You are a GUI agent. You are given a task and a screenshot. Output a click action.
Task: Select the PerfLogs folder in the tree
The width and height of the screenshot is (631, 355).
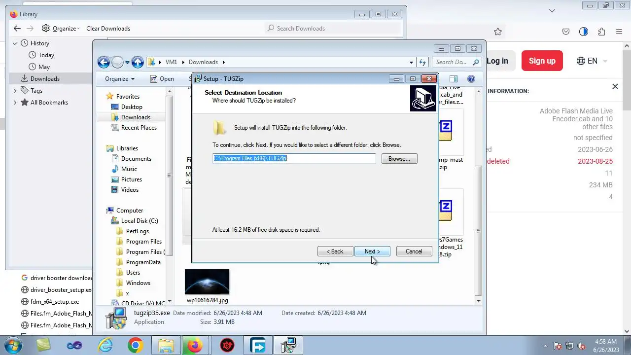coord(137,231)
